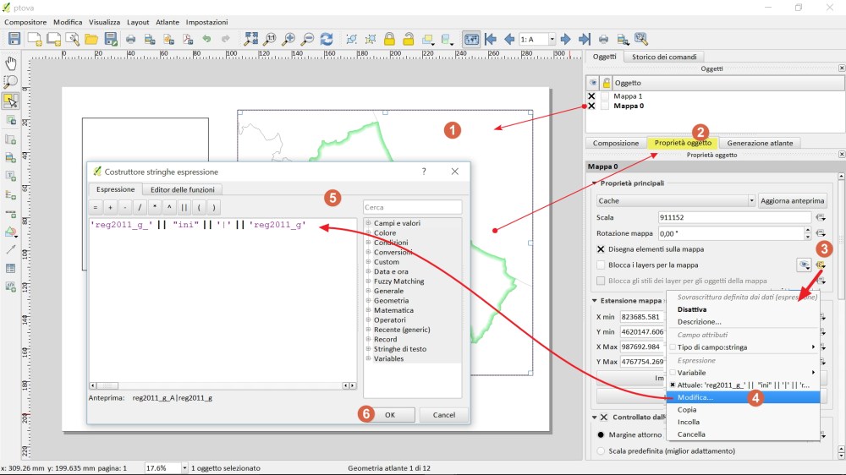Click the zoom full extent icon
Viewport: 846px width, 475px height.
click(x=251, y=39)
